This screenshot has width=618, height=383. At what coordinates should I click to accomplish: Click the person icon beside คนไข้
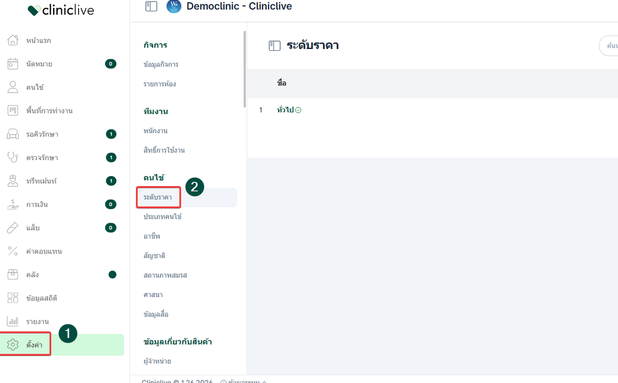coord(13,87)
